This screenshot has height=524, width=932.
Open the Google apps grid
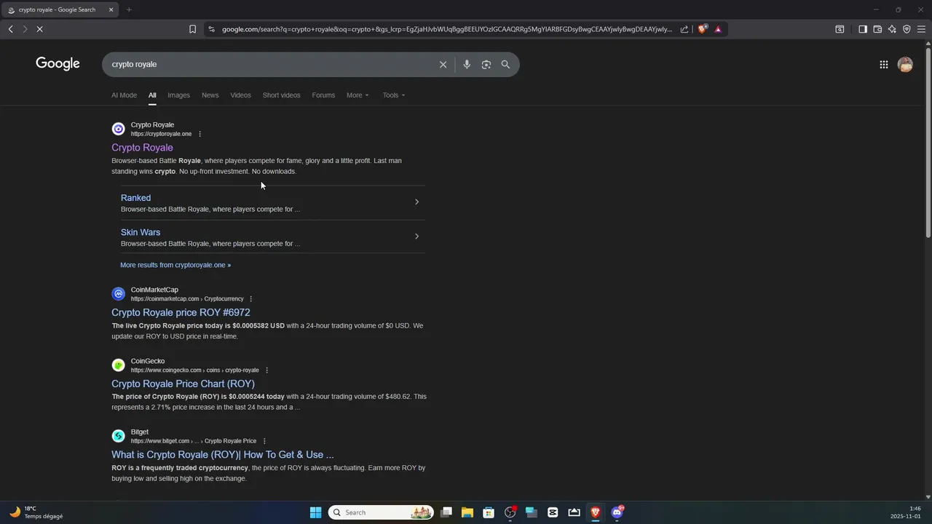[884, 64]
